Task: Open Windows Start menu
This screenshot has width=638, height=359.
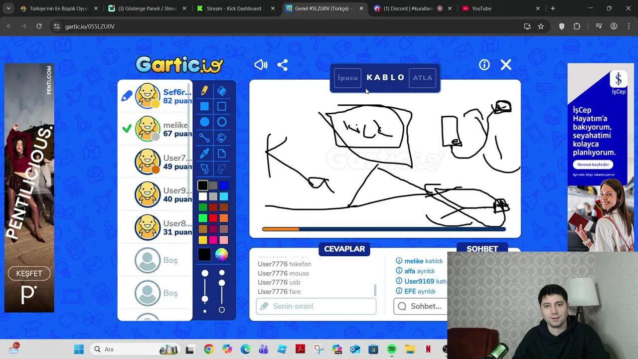Action: (79, 350)
